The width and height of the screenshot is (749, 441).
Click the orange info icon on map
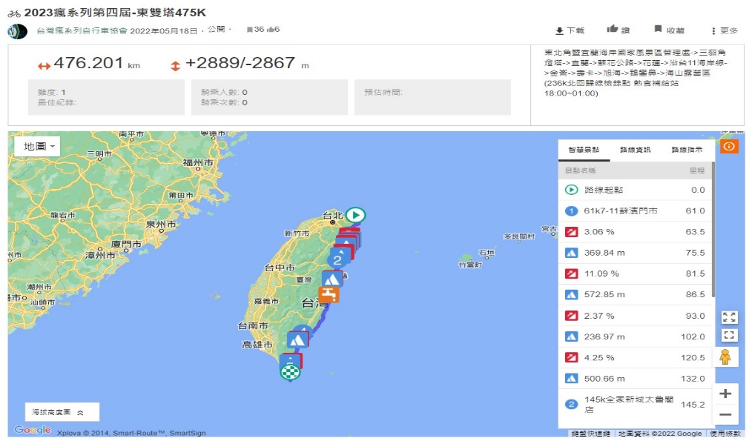tap(729, 147)
